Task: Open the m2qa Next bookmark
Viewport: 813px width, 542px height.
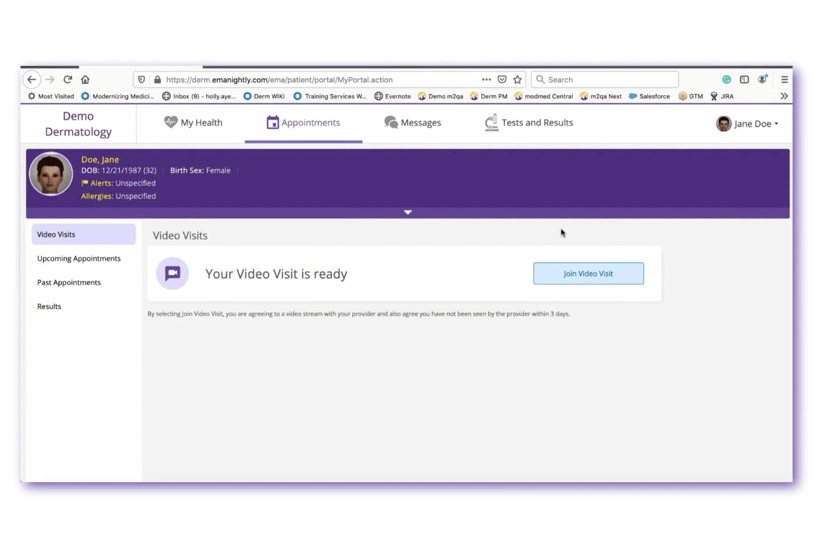Action: pos(601,96)
